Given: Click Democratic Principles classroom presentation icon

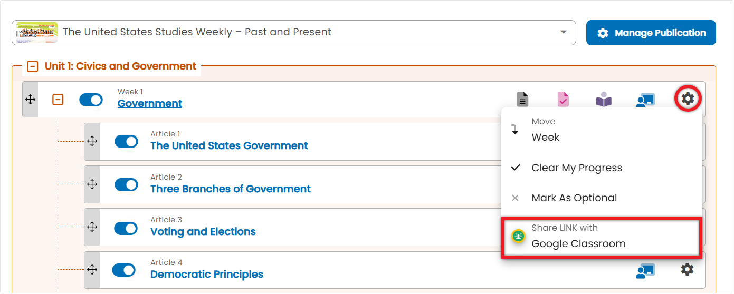Looking at the screenshot, I should point(645,270).
